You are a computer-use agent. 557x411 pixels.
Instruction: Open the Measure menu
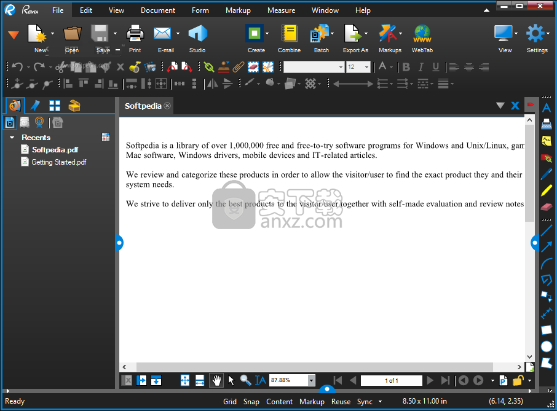[x=282, y=10]
